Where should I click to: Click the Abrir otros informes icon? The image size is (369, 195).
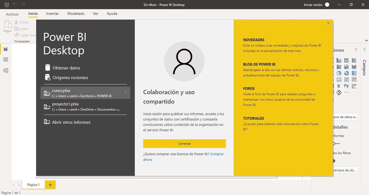pos(47,122)
